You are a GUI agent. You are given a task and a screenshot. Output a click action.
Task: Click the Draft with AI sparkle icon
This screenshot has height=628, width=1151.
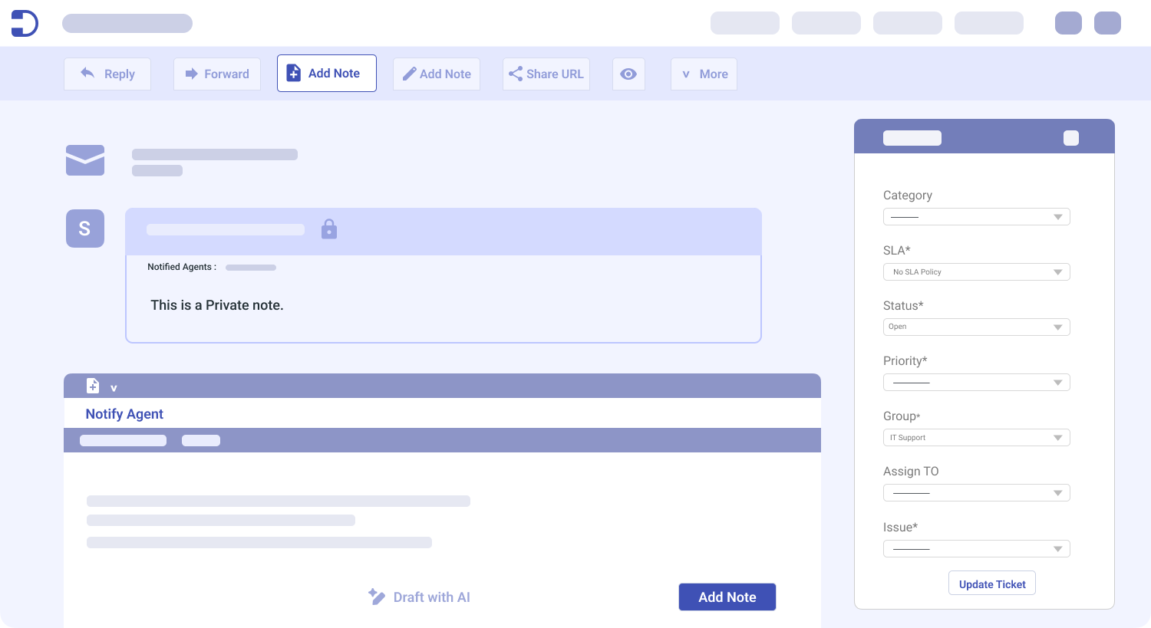pos(377,597)
